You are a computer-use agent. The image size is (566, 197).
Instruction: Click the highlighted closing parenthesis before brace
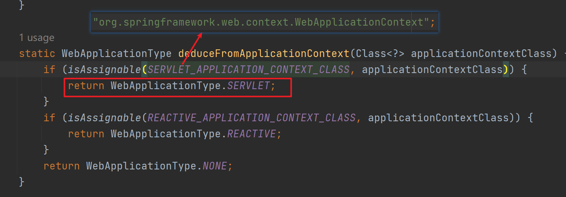click(x=505, y=70)
